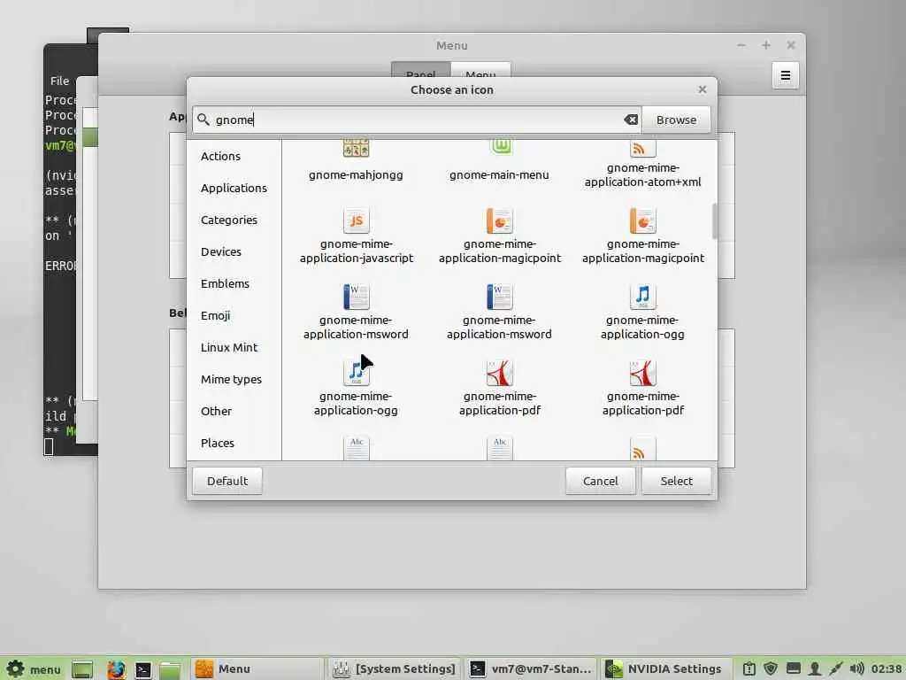Open the Files manager launcher
Image resolution: width=906 pixels, height=680 pixels.
coord(170,669)
